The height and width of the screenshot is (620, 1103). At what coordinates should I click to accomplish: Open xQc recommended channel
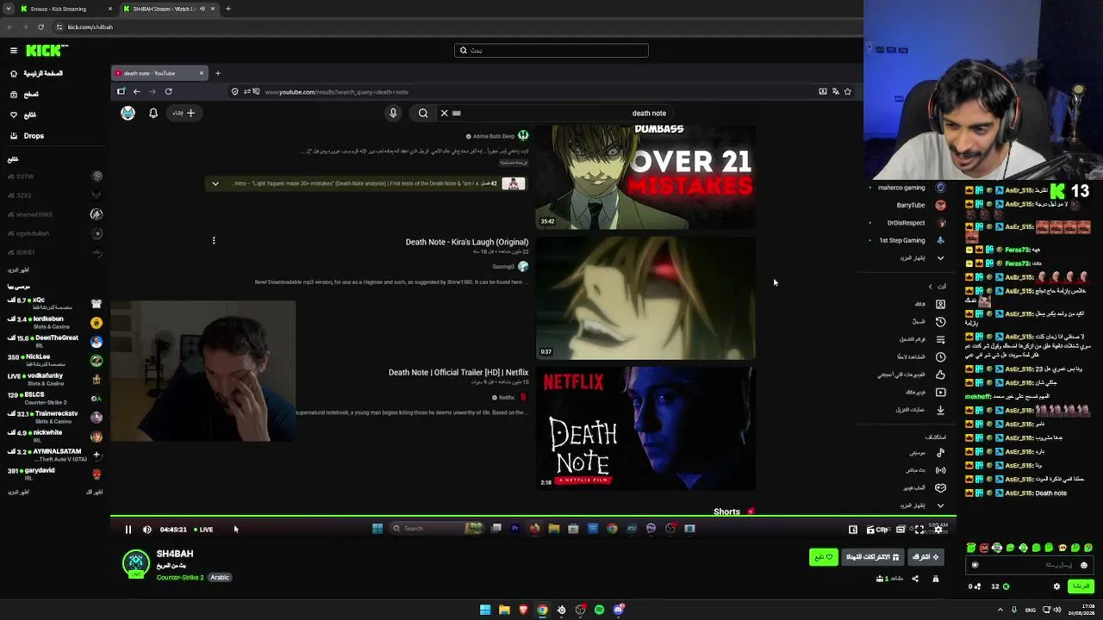pos(53,303)
